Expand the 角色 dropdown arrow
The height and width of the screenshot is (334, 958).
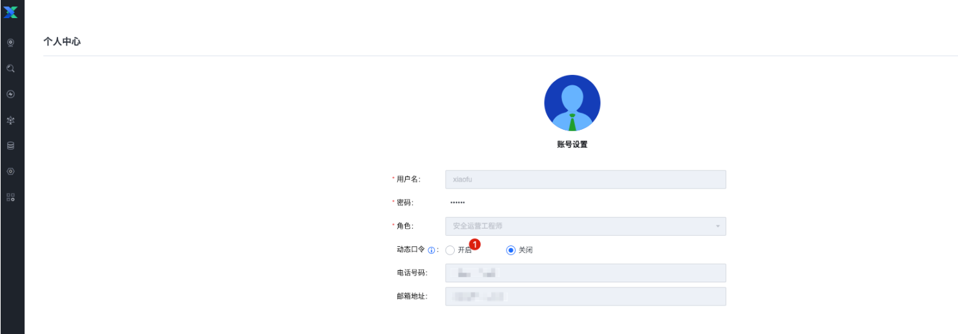[x=717, y=227]
